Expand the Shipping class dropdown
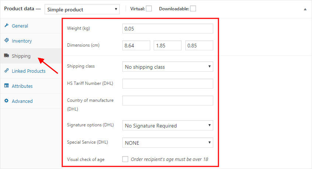Viewport: 312px width, 169px height. click(x=168, y=66)
